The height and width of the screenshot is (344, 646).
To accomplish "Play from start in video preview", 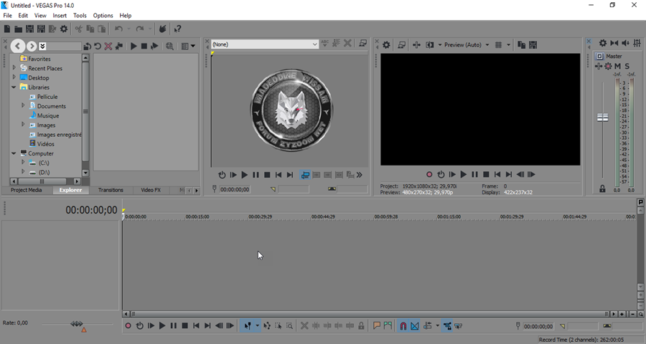I will 452,174.
